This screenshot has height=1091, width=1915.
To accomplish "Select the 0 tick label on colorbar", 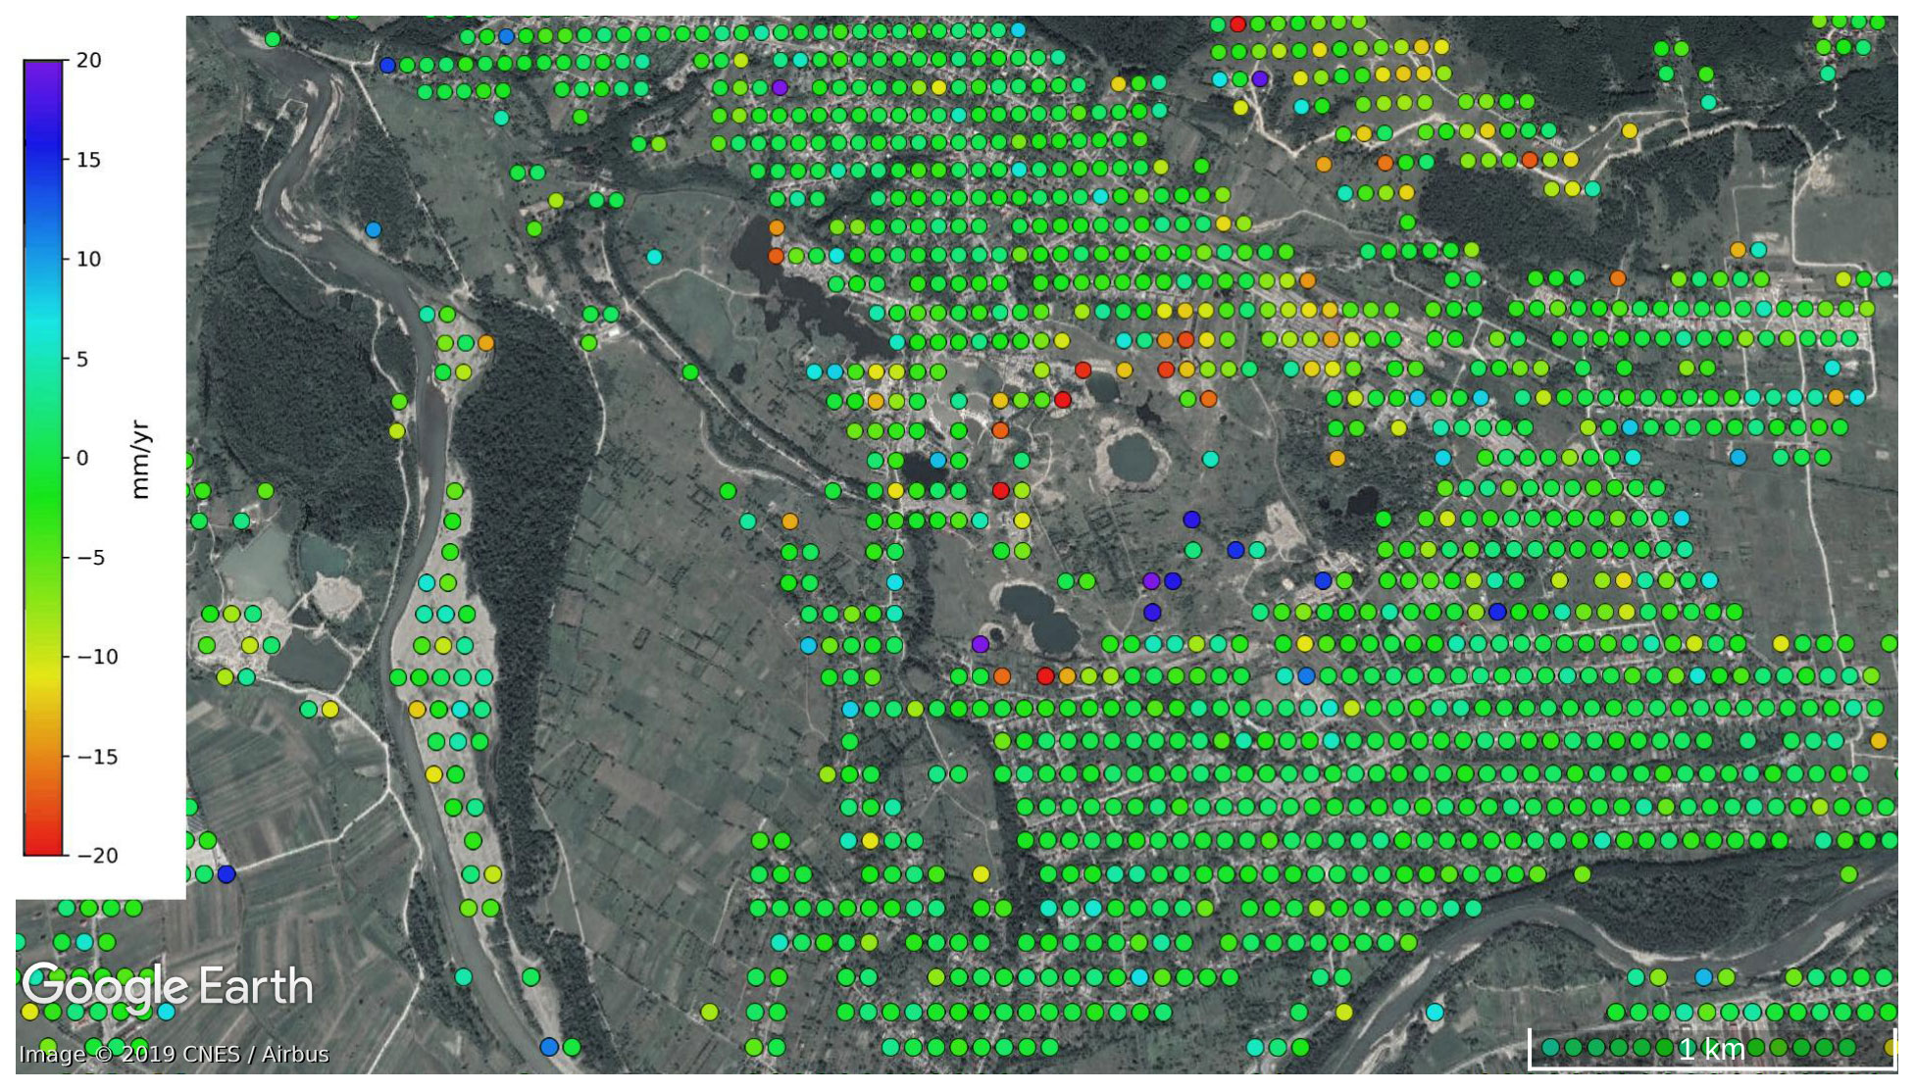I will click(x=82, y=458).
